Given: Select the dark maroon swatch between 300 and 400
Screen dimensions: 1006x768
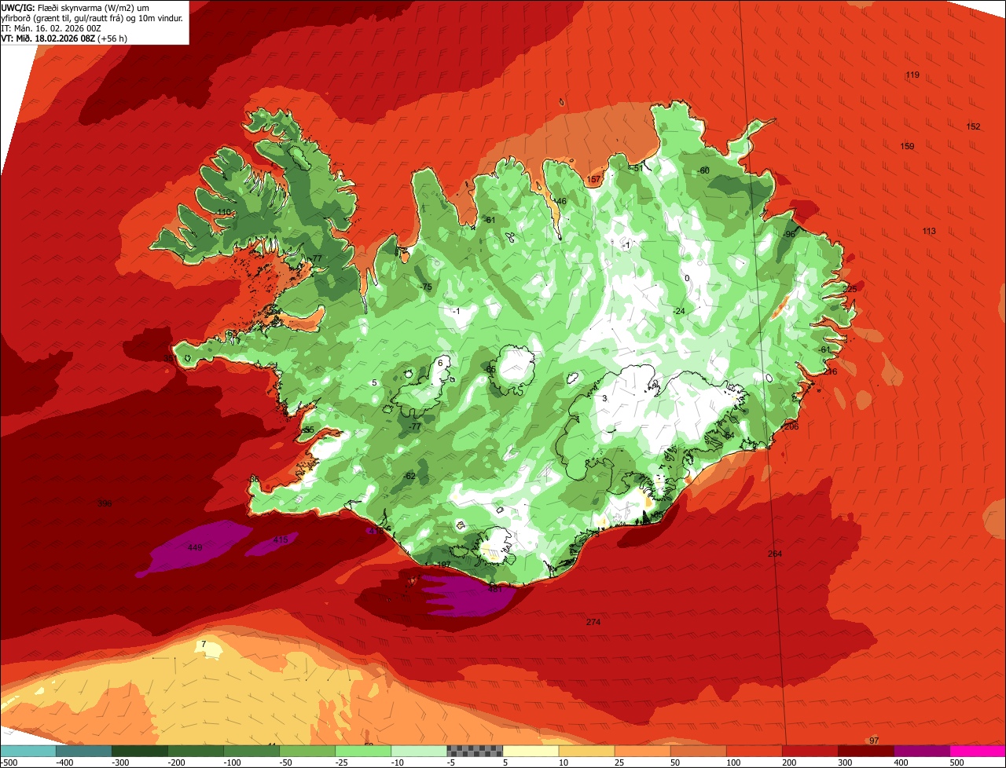Looking at the screenshot, I should 865,752.
